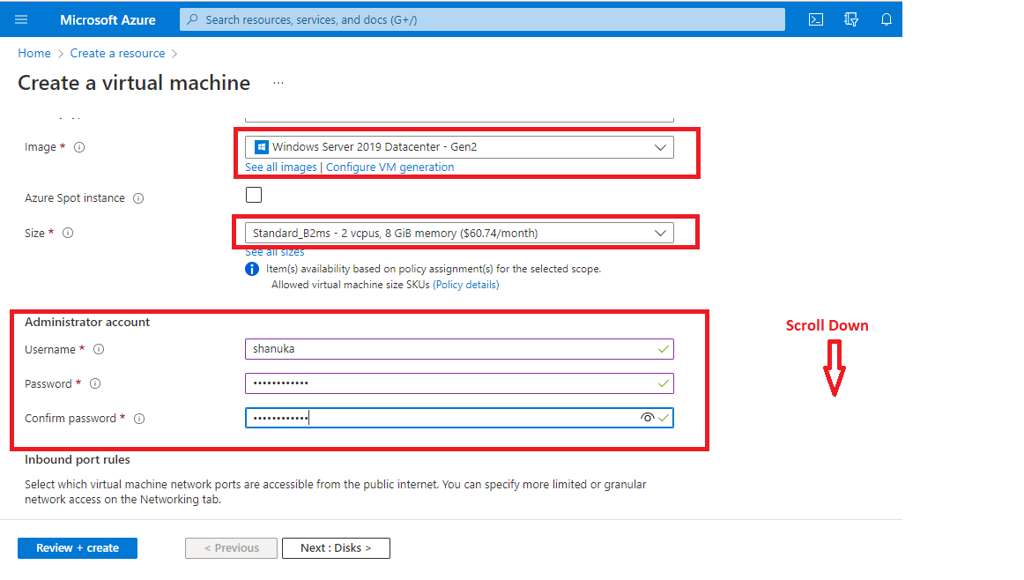Show info tooltip for Confirm password
This screenshot has height=580, width=1024.
click(139, 419)
